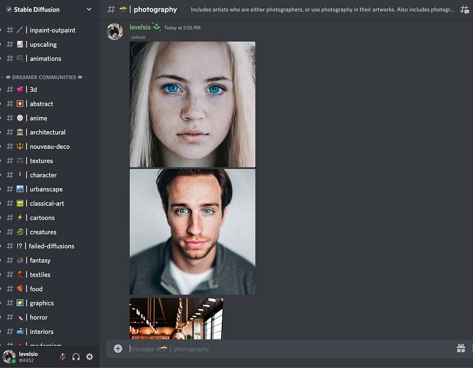The height and width of the screenshot is (368, 473).
Task: Toggle headphones deafen icon
Action: [x=76, y=357]
